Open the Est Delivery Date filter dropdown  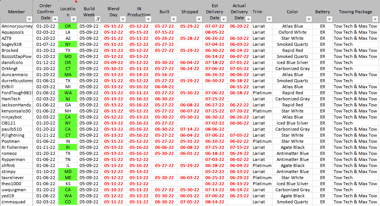point(224,19)
